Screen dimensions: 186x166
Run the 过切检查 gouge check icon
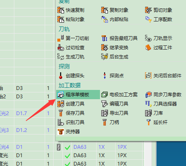[x=61, y=47]
